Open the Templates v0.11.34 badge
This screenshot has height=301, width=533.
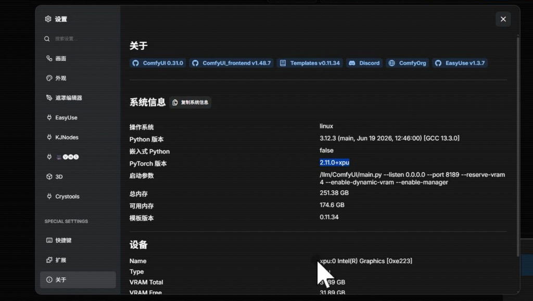click(x=310, y=63)
